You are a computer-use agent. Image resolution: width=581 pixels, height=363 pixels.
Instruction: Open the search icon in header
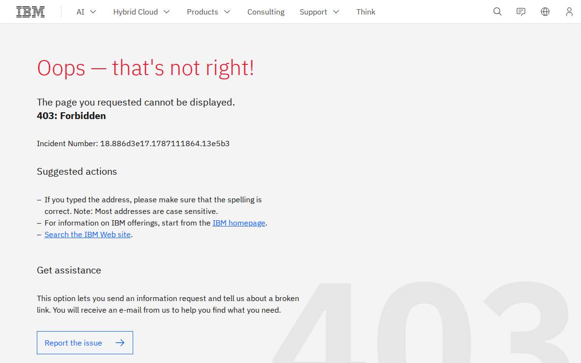pos(497,12)
